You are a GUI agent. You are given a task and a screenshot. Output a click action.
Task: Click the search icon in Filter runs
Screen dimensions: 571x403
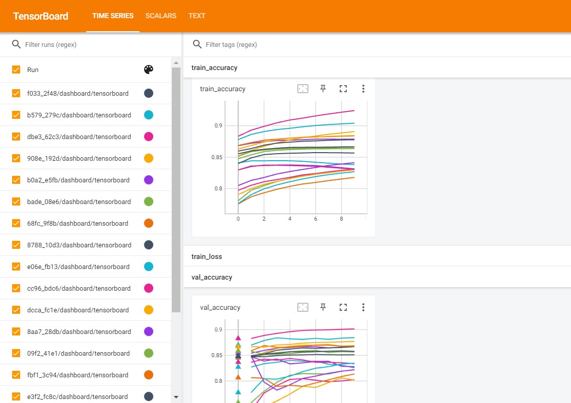[17, 44]
